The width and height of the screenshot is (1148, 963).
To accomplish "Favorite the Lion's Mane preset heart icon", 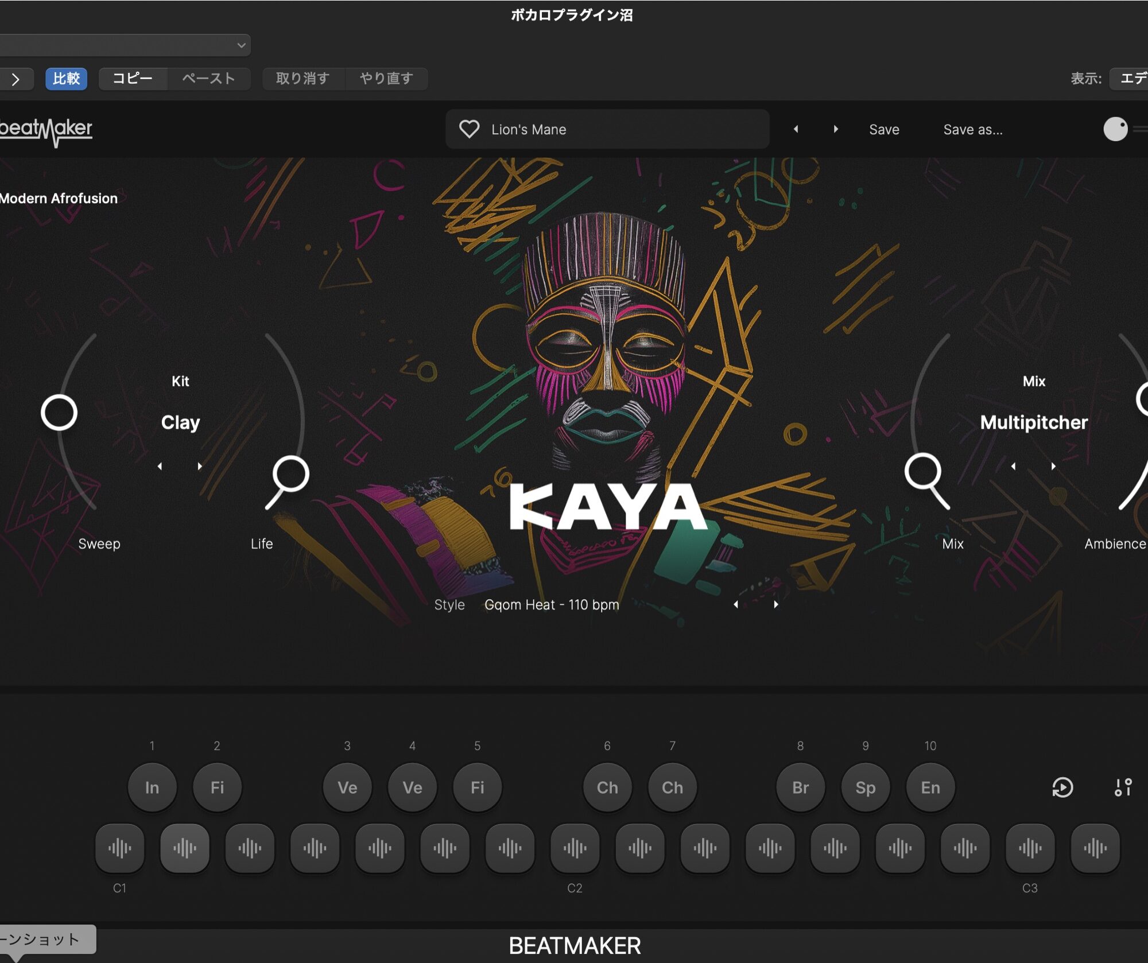I will pyautogui.click(x=469, y=129).
